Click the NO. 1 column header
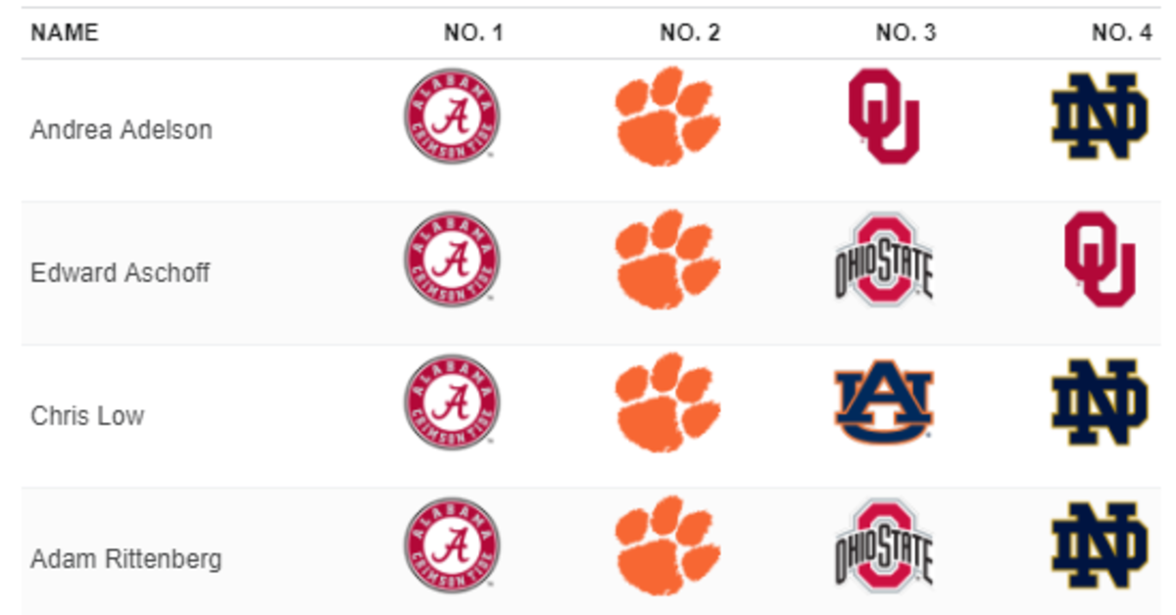The width and height of the screenshot is (1176, 615). [473, 32]
